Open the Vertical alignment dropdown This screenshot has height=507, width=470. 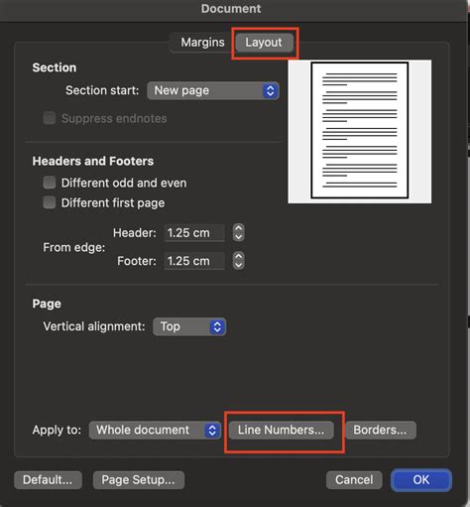189,326
